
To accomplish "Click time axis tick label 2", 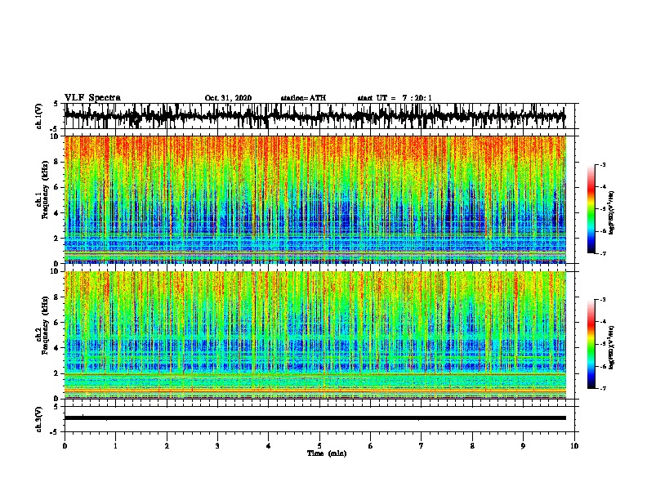I will (167, 446).
